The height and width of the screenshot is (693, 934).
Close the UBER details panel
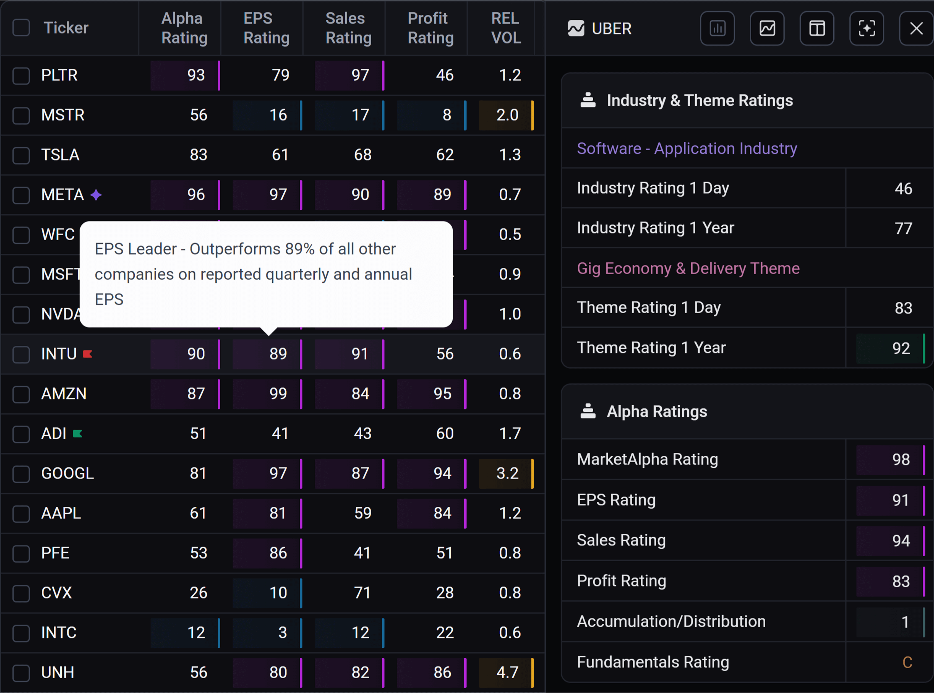tap(916, 28)
